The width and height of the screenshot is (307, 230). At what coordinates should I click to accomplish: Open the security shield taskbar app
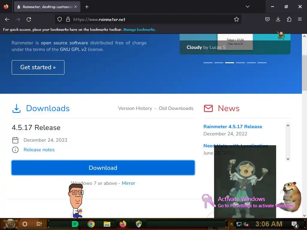click(139, 224)
